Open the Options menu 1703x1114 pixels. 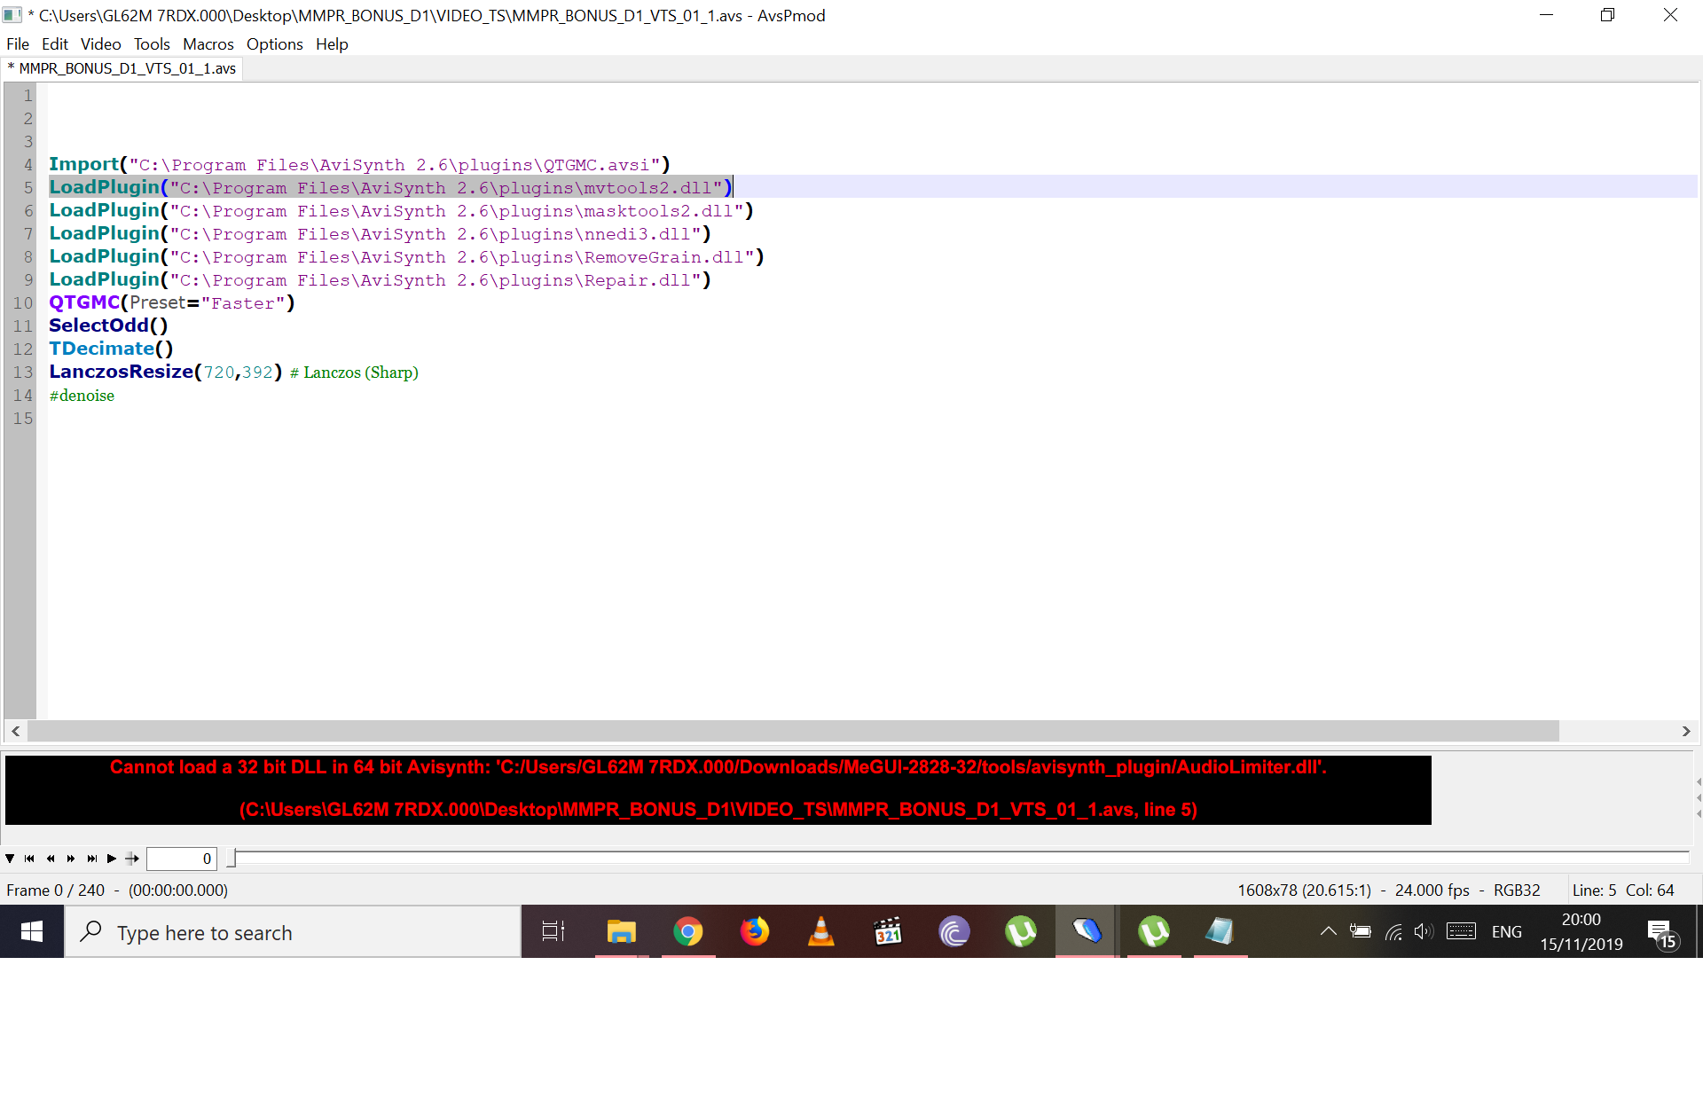click(x=274, y=44)
